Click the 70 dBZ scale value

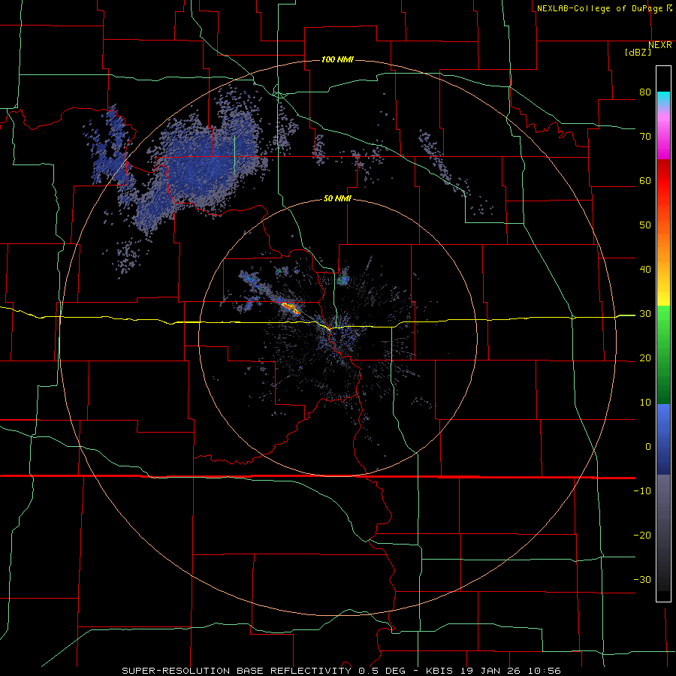(x=645, y=137)
